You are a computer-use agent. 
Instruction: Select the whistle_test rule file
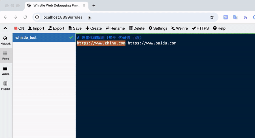coord(44,37)
